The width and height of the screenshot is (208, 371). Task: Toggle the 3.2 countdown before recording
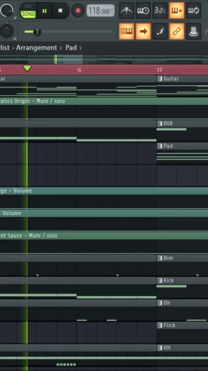pyautogui.click(x=160, y=10)
